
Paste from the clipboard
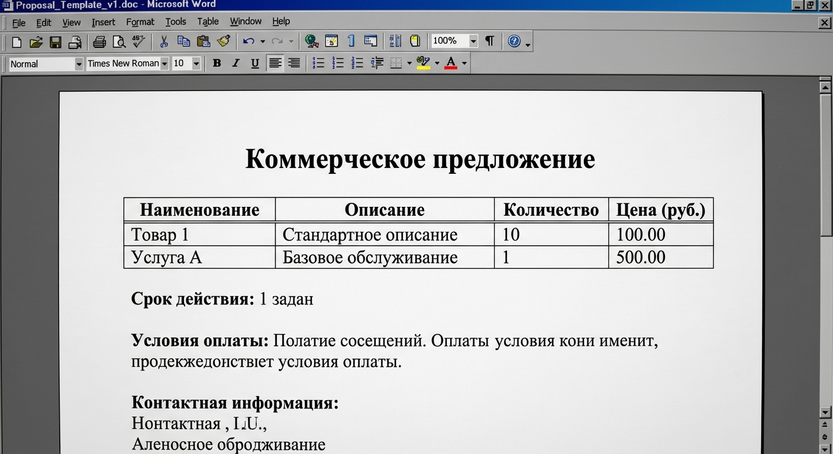tap(203, 41)
